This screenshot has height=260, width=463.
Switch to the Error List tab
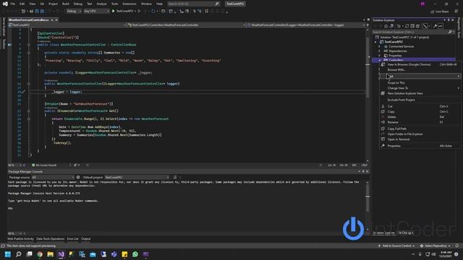tap(72, 239)
